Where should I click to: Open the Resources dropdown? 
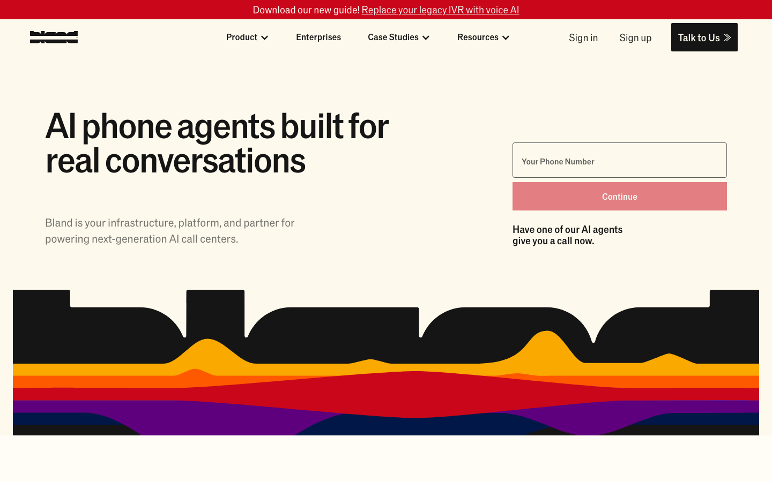tap(483, 37)
